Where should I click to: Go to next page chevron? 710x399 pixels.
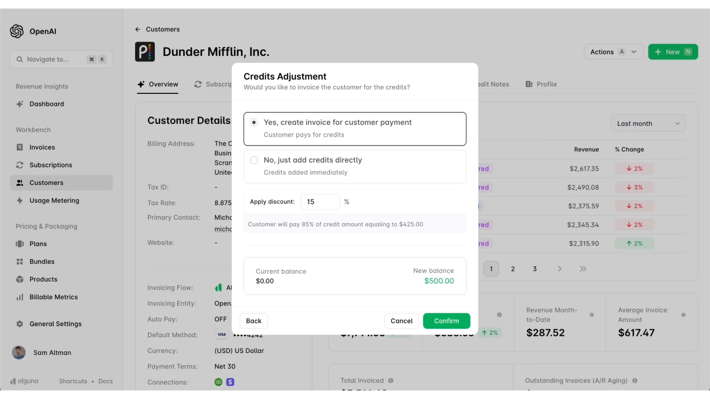tap(559, 269)
